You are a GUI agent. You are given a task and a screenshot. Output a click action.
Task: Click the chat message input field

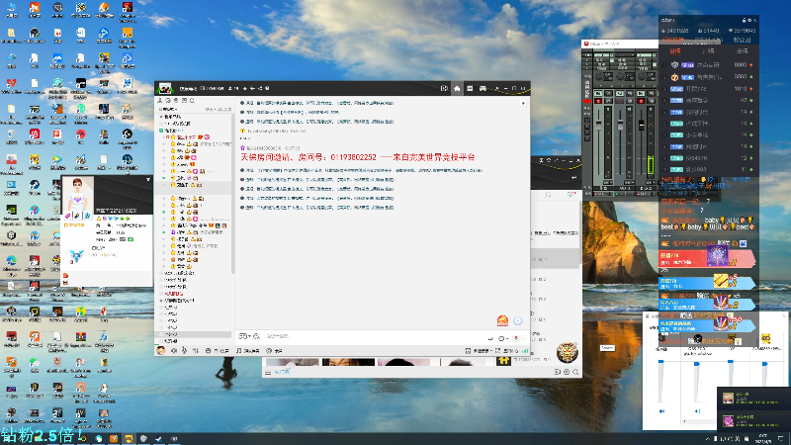(x=374, y=336)
